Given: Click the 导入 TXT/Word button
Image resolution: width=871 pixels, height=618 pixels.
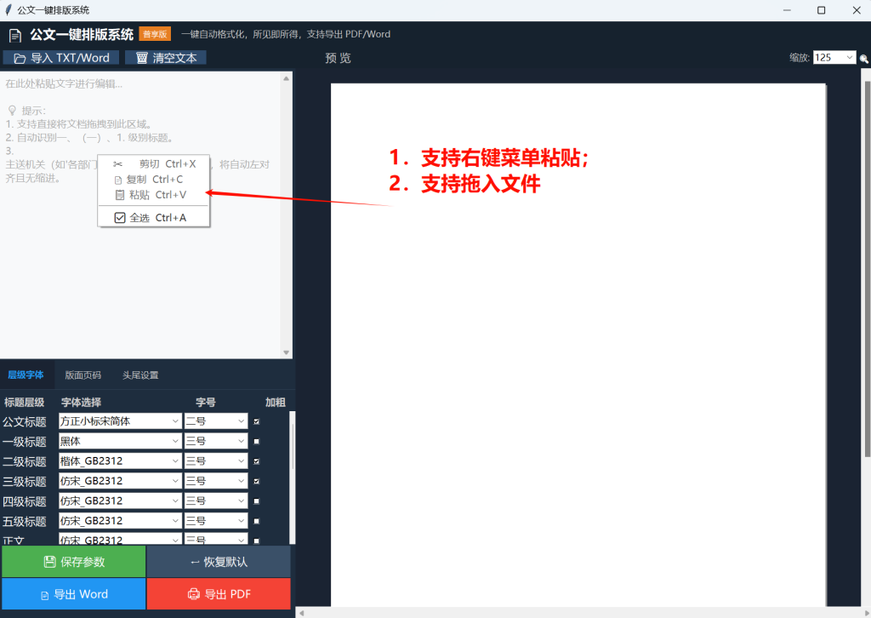Looking at the screenshot, I should click(x=61, y=58).
